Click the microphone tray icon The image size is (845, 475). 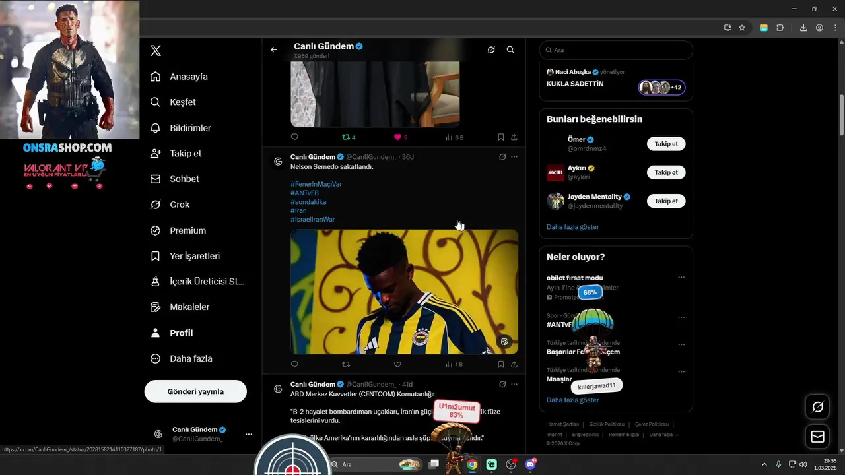tap(778, 464)
